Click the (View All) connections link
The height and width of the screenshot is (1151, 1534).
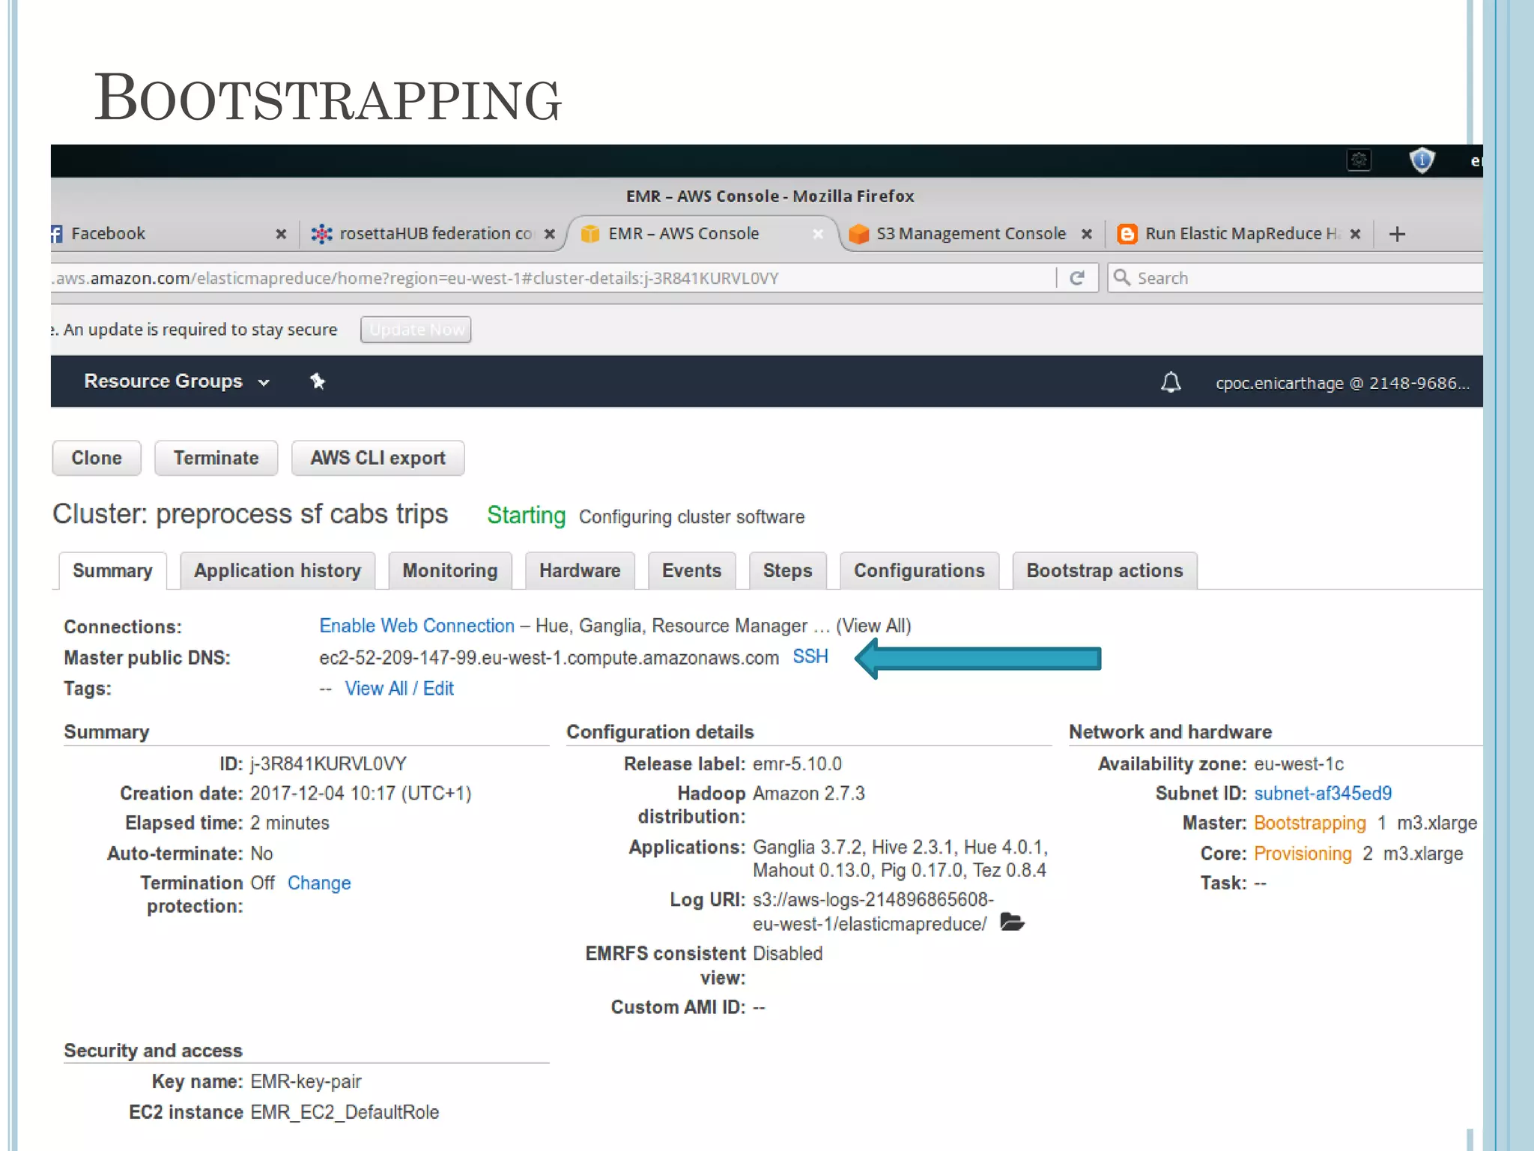coord(873,626)
